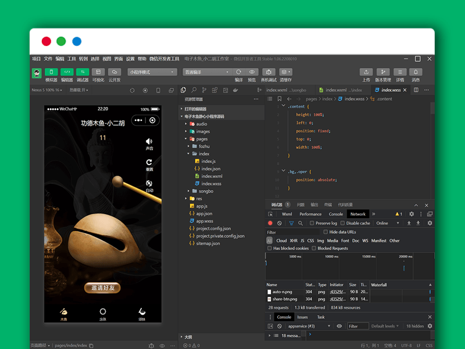Click the preview (预览) eye icon
Screen dimensions: 465x349
pos(252,72)
